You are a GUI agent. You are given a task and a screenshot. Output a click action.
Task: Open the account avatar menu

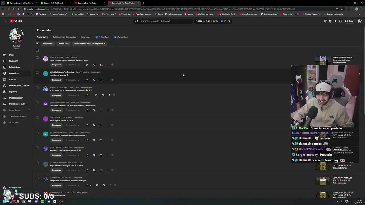coord(359,21)
